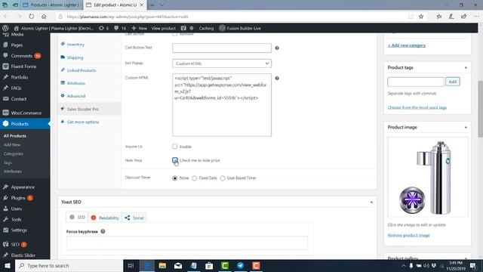The image size is (483, 272).
Task: Open Microsoft Store from taskbar
Action: click(209, 265)
